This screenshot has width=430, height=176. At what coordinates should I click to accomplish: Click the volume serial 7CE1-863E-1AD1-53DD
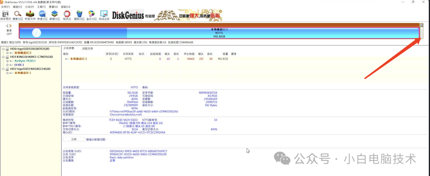(x=123, y=120)
